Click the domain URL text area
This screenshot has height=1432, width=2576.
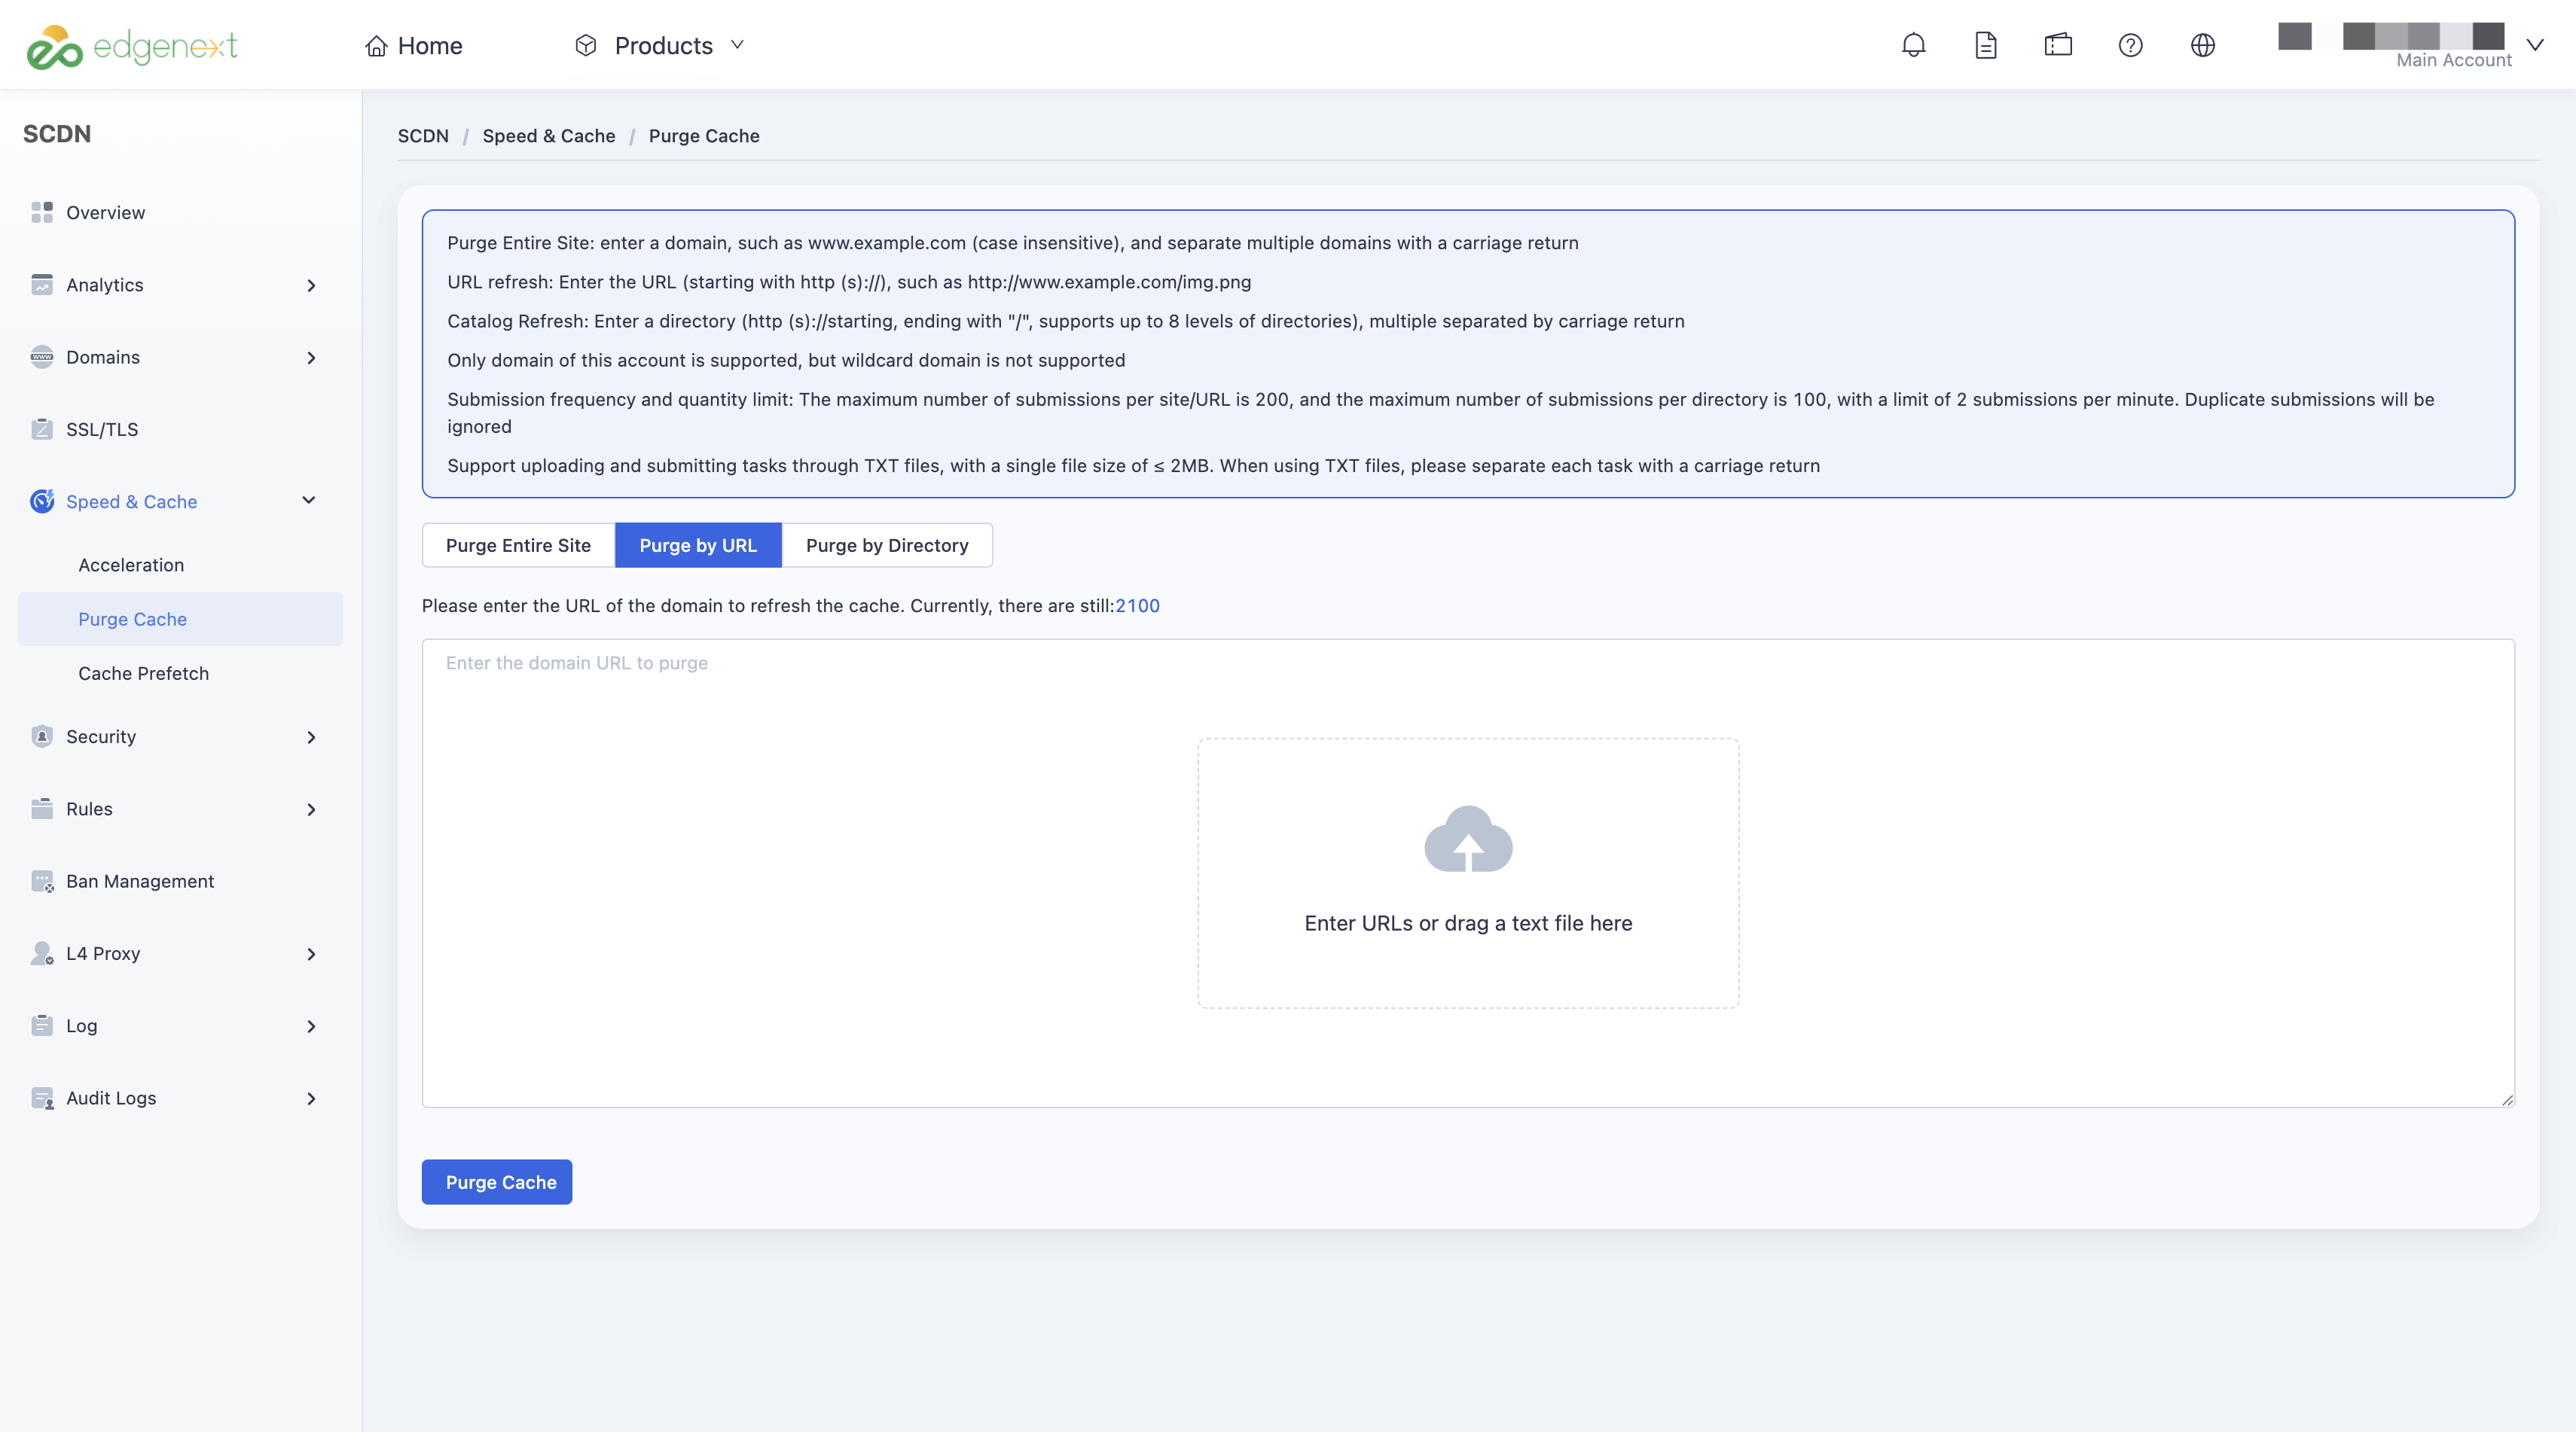pyautogui.click(x=1468, y=873)
